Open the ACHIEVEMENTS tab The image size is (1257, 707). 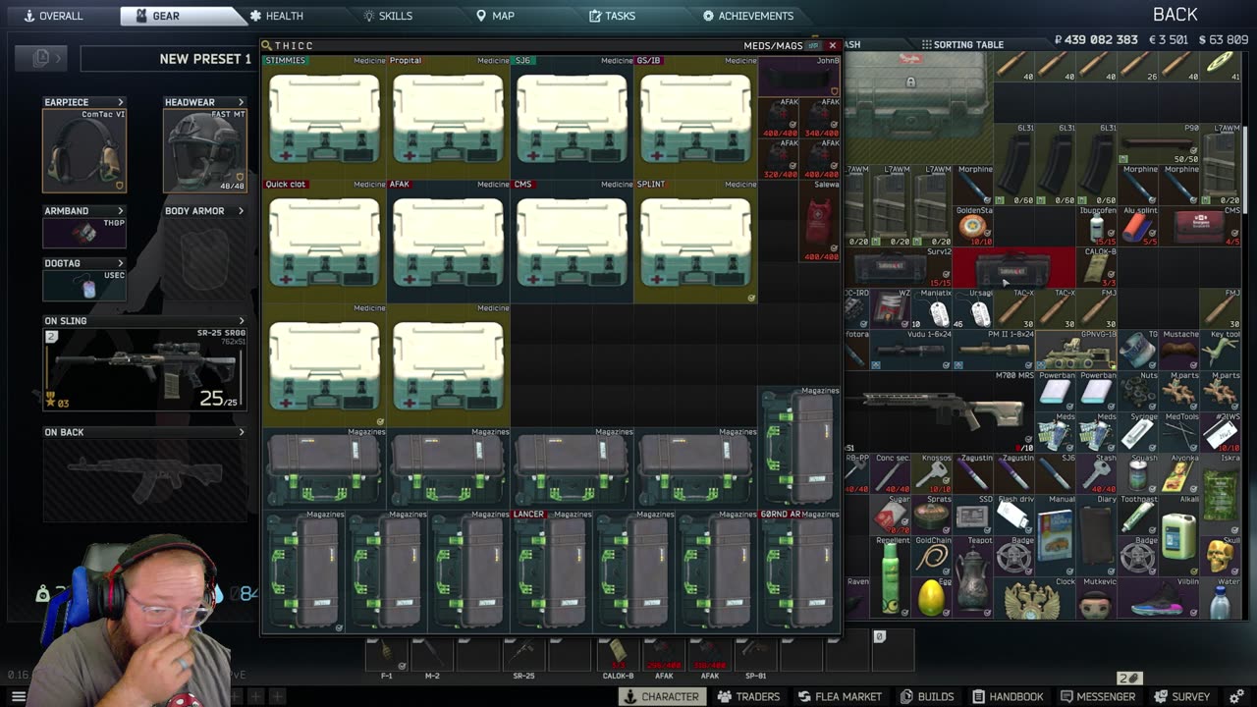(x=748, y=16)
